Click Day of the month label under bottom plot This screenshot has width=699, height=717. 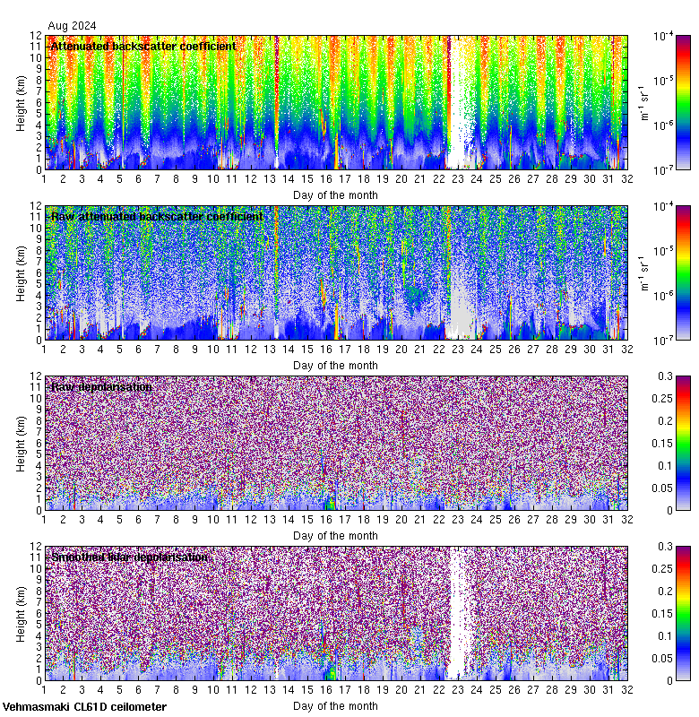coord(335,705)
